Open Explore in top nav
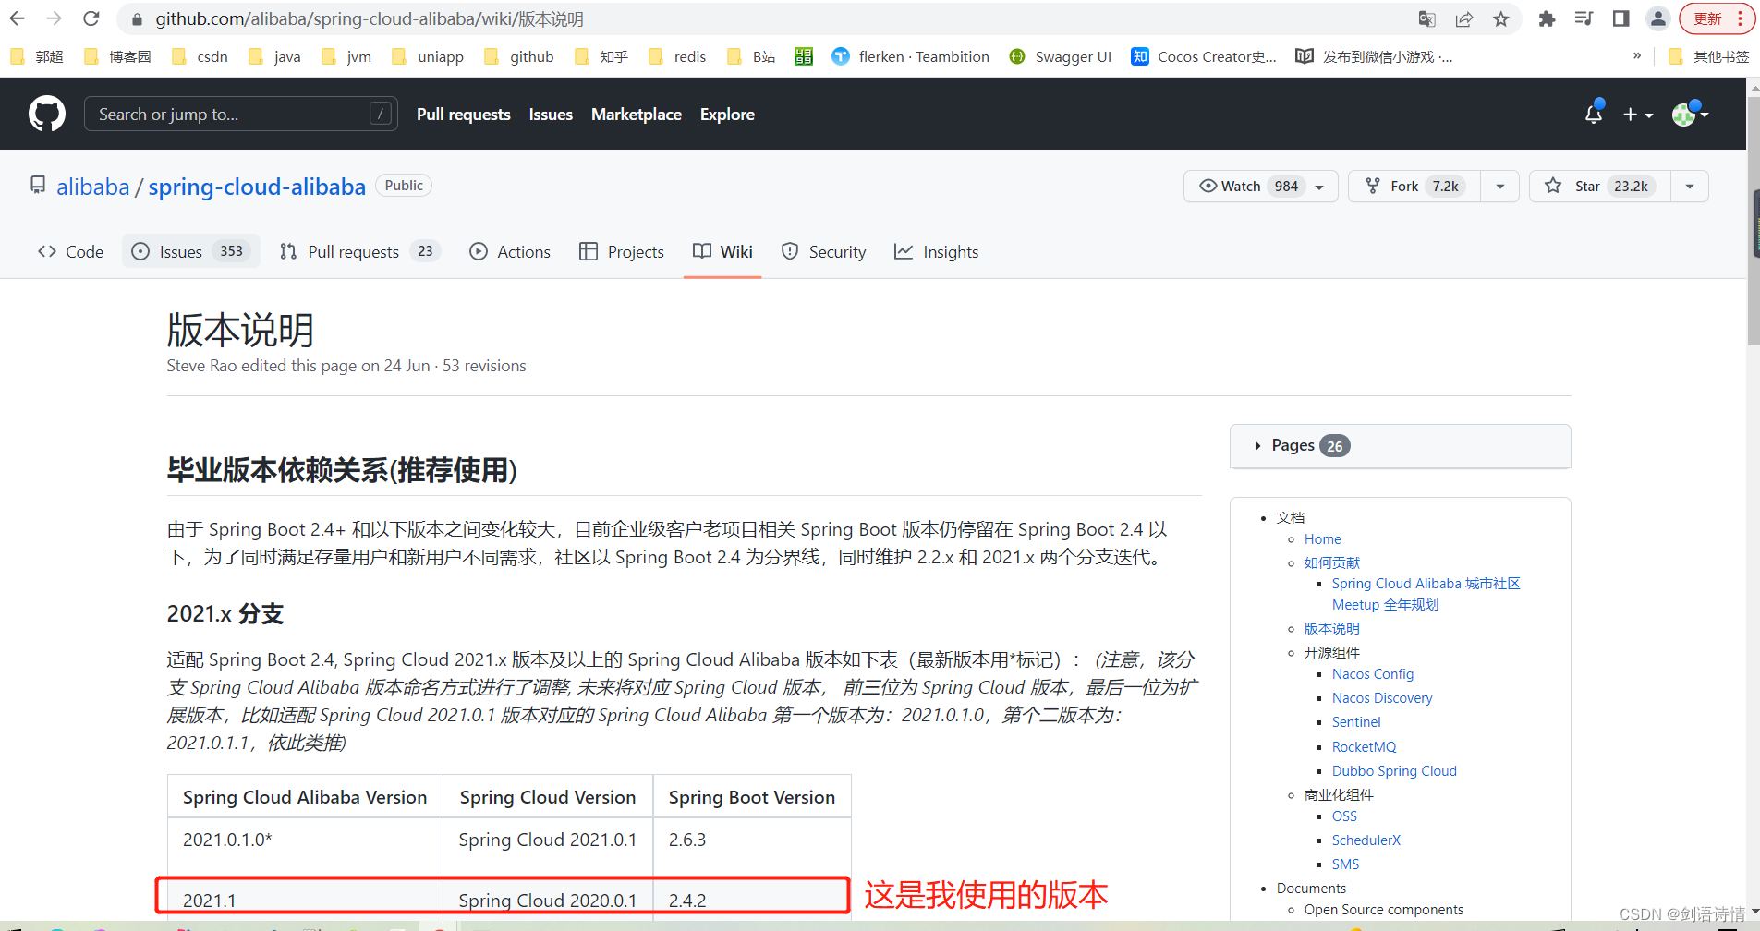Image resolution: width=1760 pixels, height=931 pixels. [727, 114]
